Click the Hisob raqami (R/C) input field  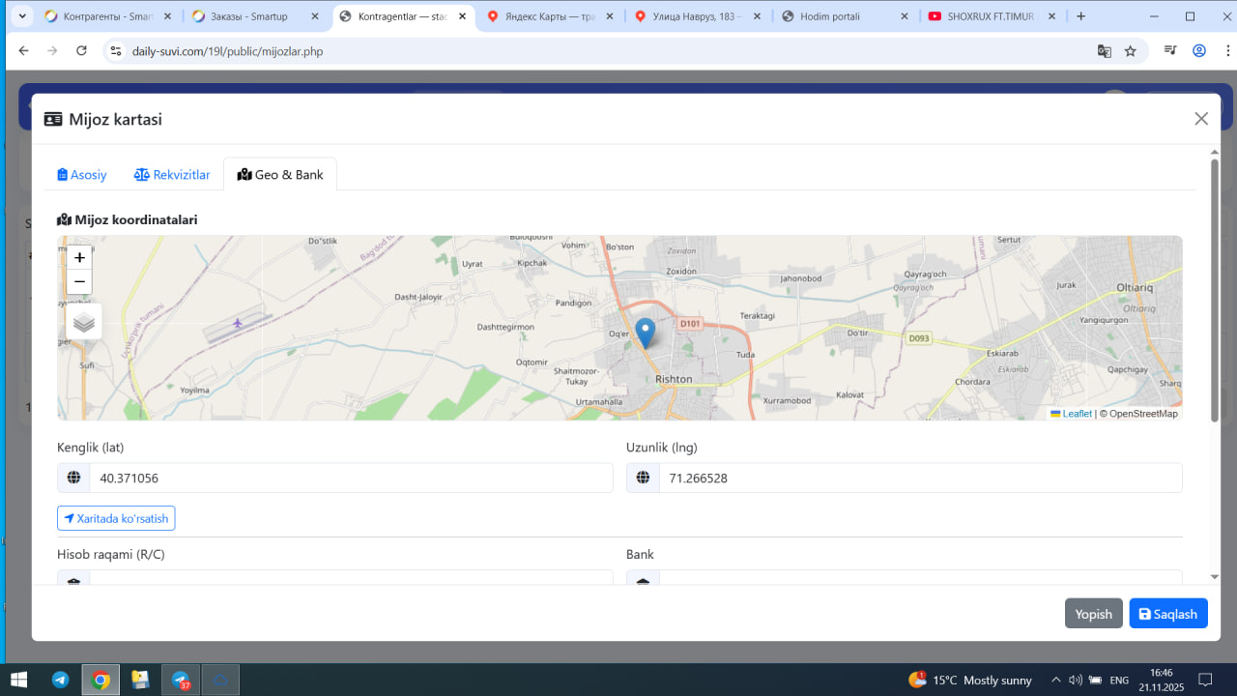point(351,577)
